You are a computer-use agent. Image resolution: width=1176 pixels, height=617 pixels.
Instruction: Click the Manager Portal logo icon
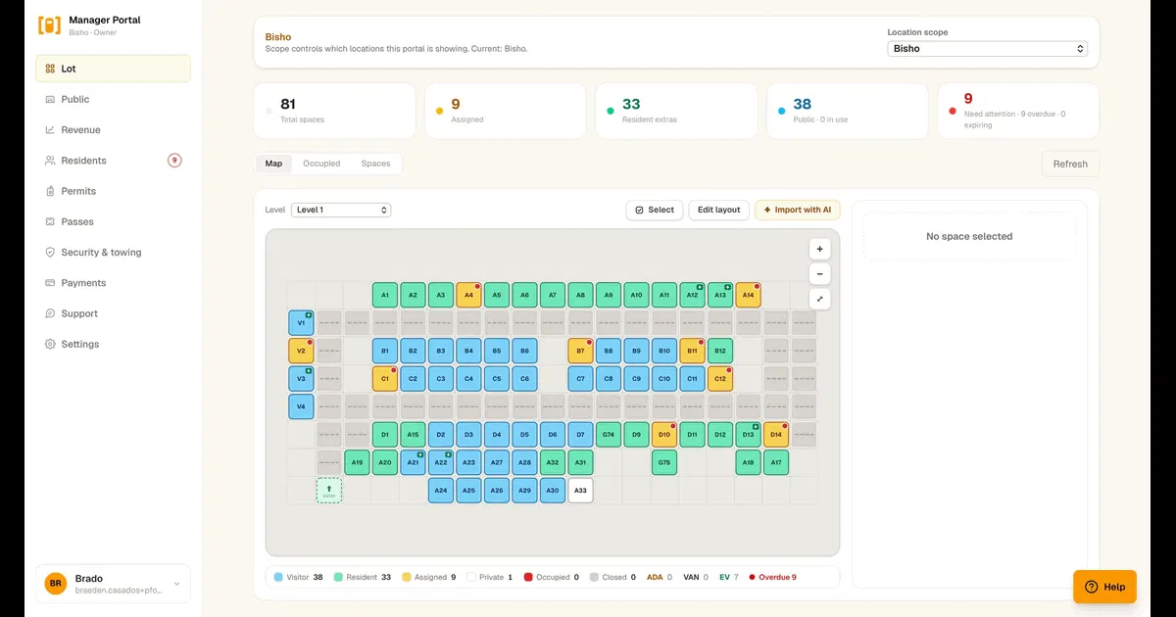tap(49, 25)
